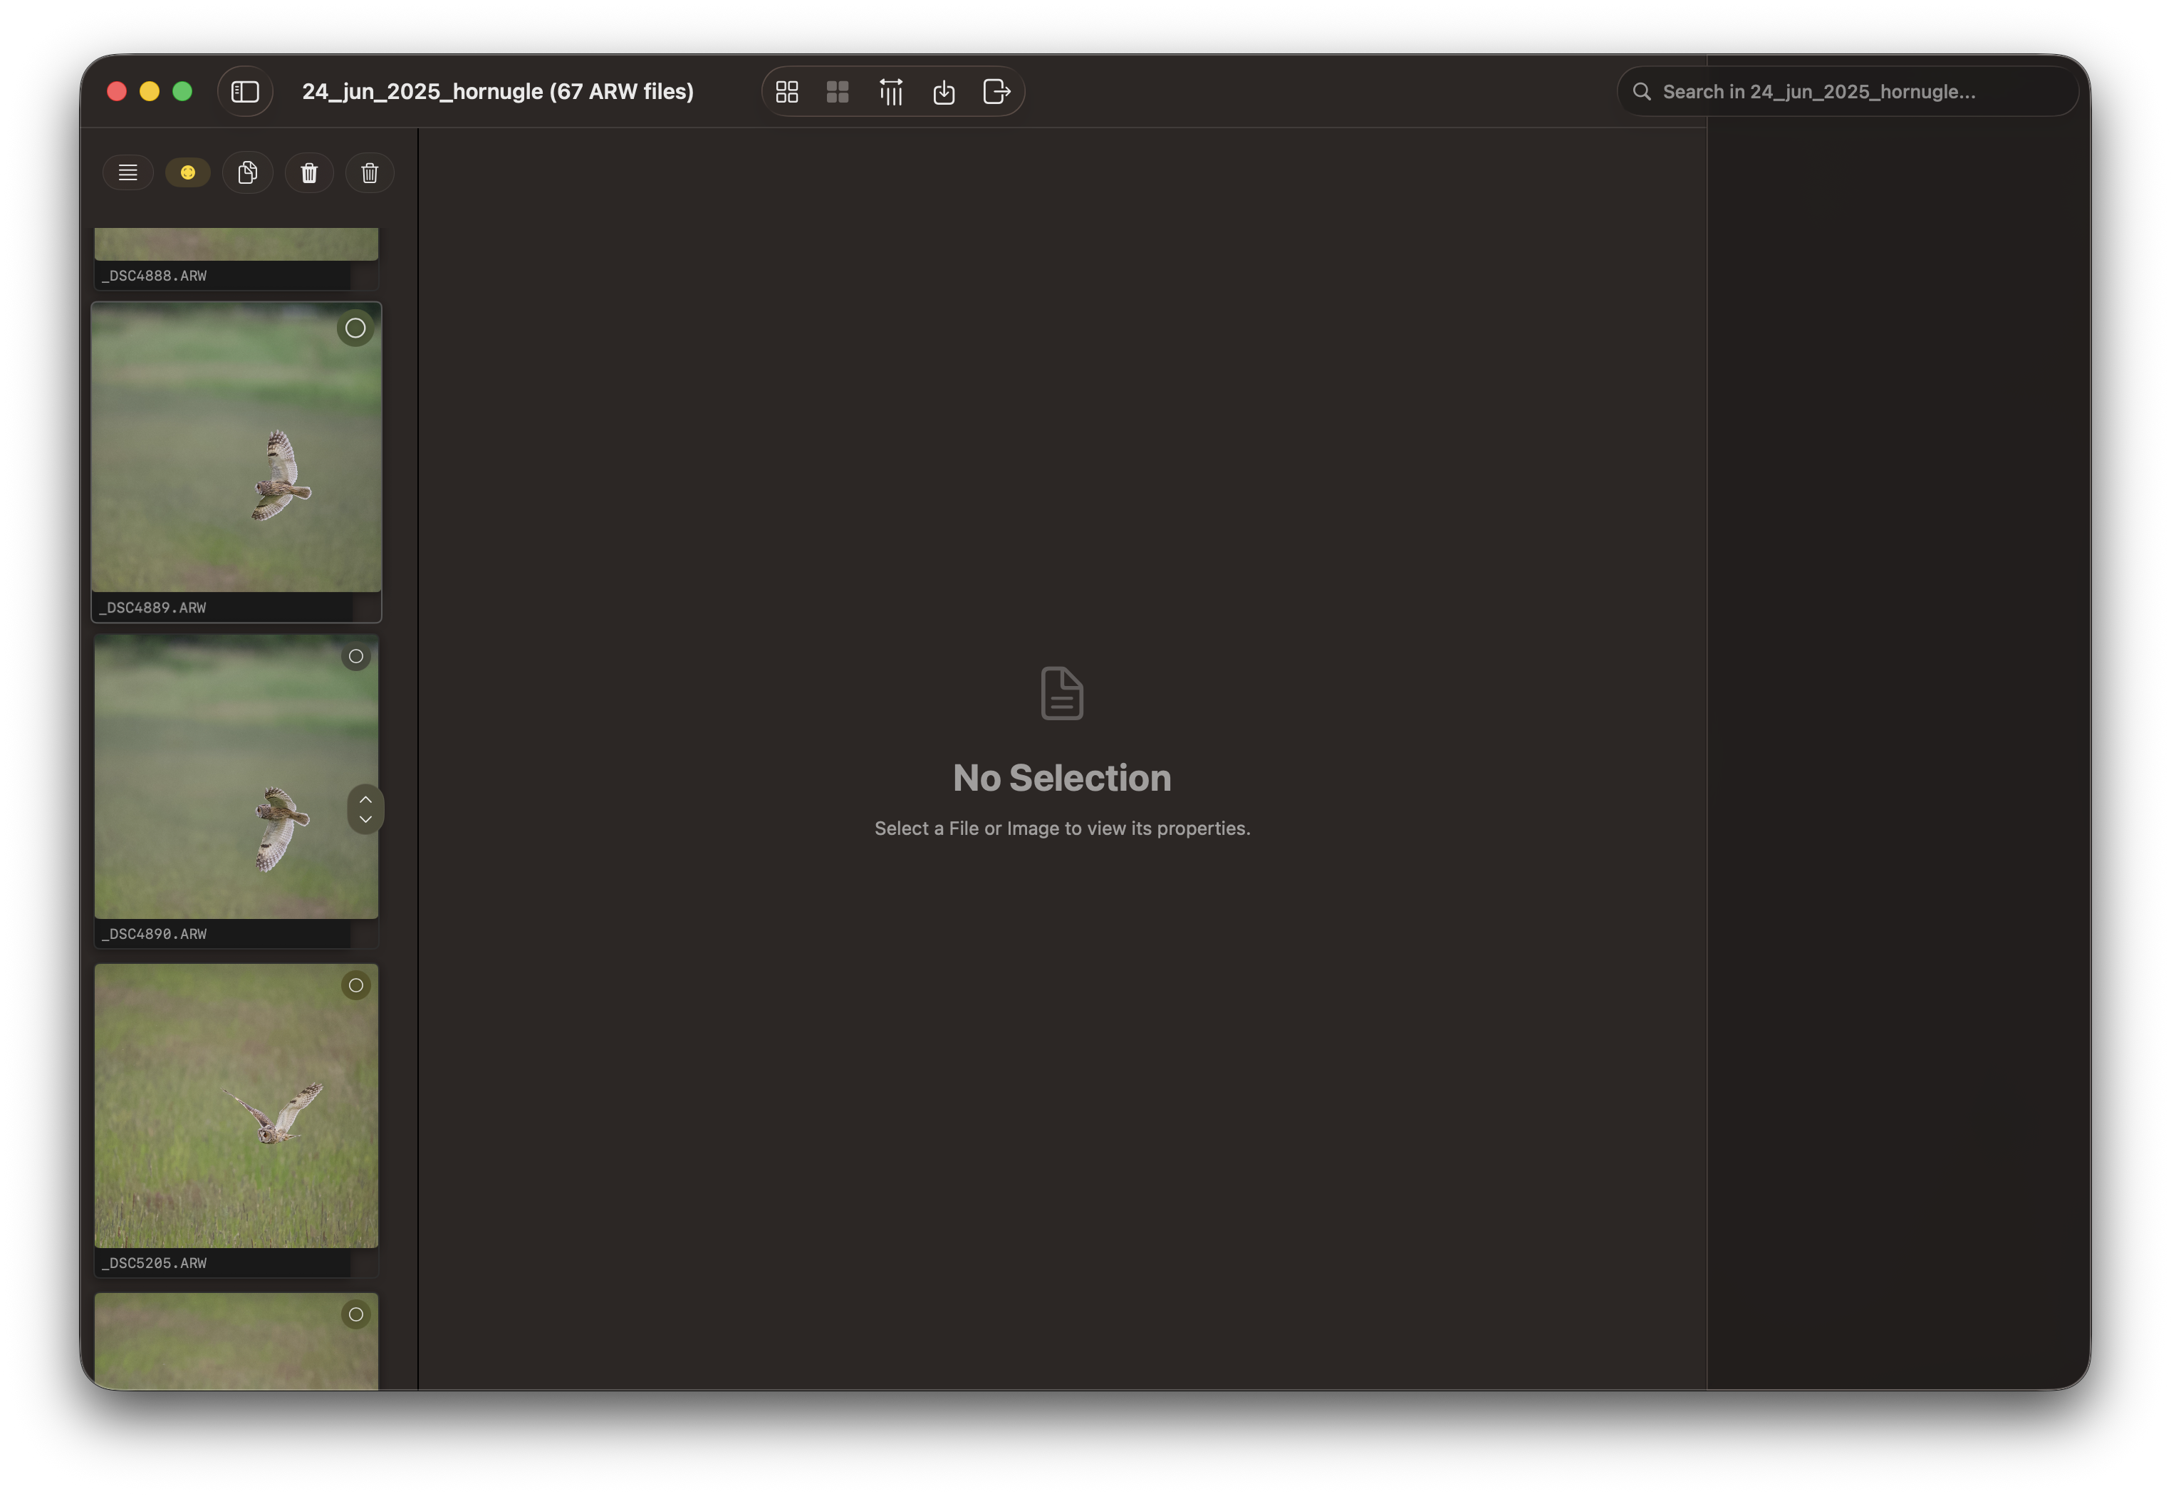Mark the _DSC4889.ARW selection circle
Screen dimensions: 2171x1496
[x=356, y=328]
